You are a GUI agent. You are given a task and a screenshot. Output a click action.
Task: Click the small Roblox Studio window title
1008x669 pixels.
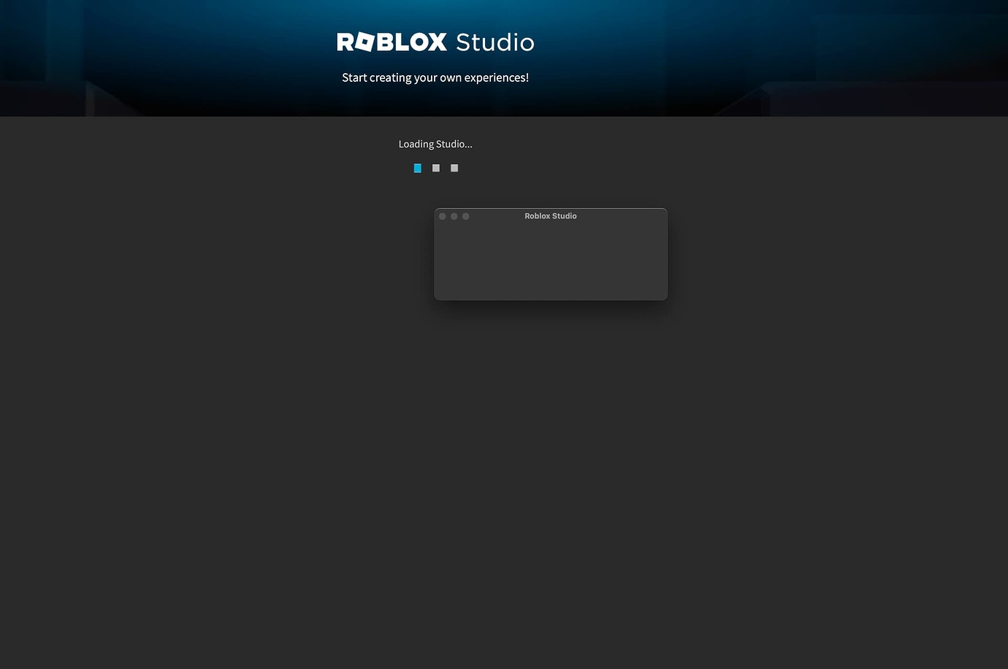pyautogui.click(x=551, y=216)
